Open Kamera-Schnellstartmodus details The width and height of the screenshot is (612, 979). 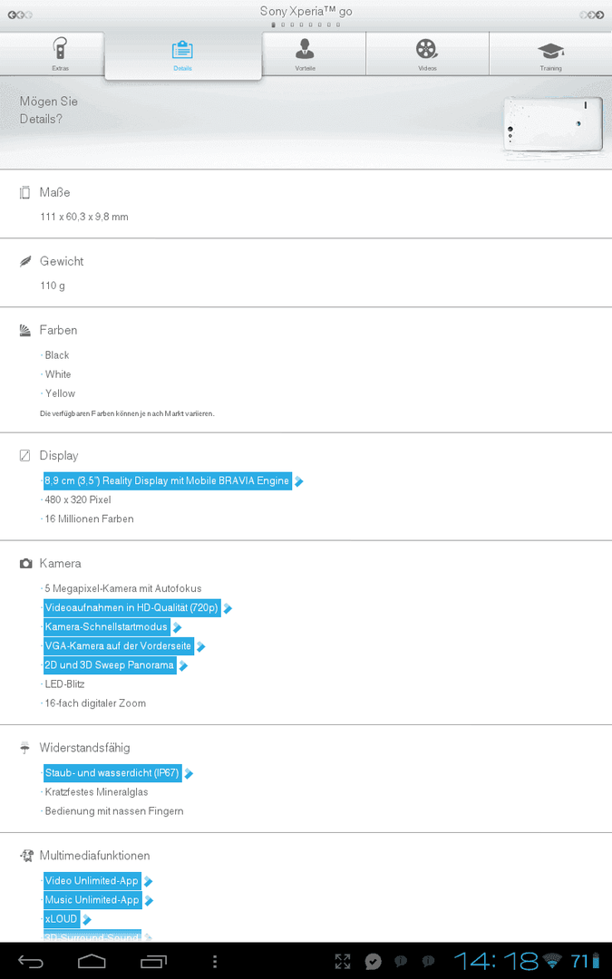(x=107, y=627)
